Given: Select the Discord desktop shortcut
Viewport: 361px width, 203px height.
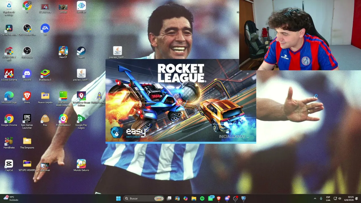Looking at the screenshot, I should click(27, 75).
